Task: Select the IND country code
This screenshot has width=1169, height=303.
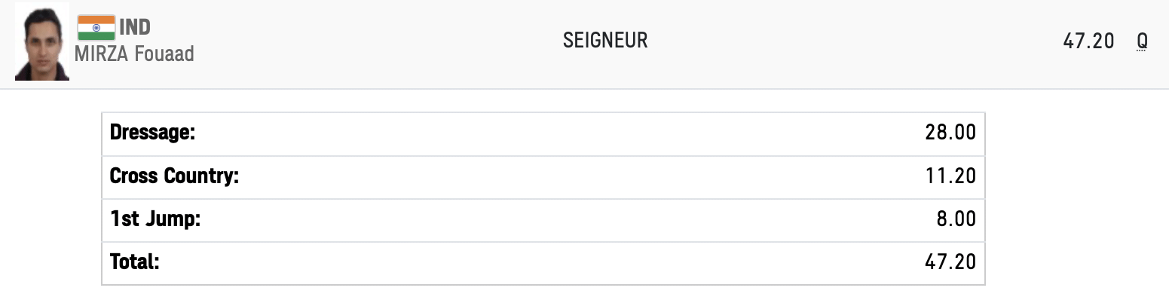Action: click(x=135, y=28)
